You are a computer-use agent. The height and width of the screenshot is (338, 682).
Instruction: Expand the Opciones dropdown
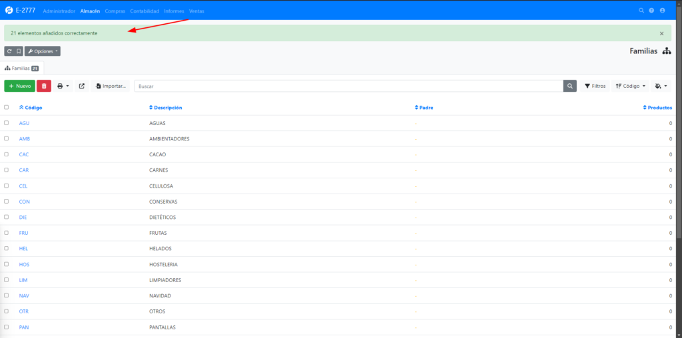pyautogui.click(x=43, y=51)
